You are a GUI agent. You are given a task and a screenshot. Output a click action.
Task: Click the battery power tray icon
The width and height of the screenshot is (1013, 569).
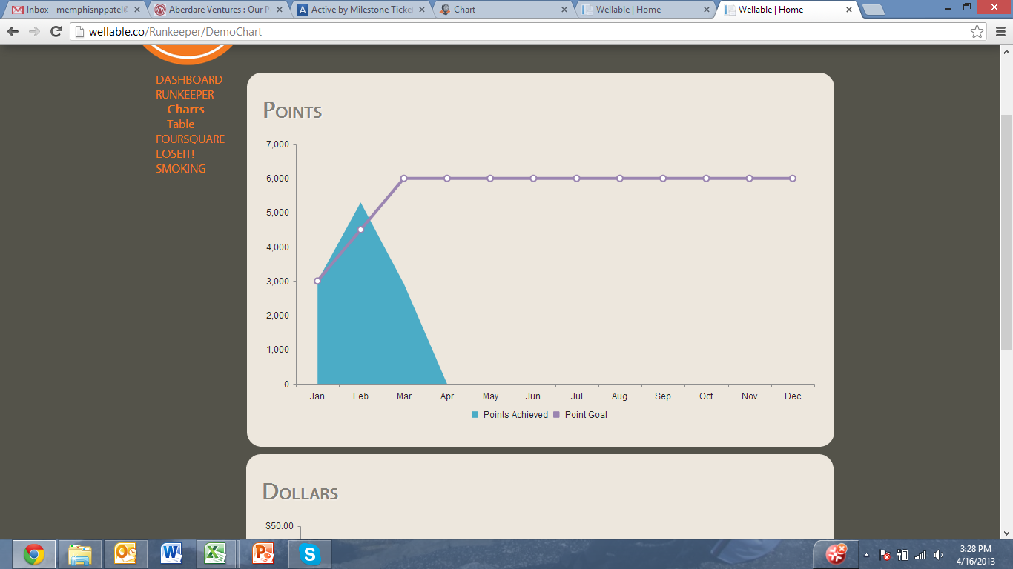click(x=903, y=555)
